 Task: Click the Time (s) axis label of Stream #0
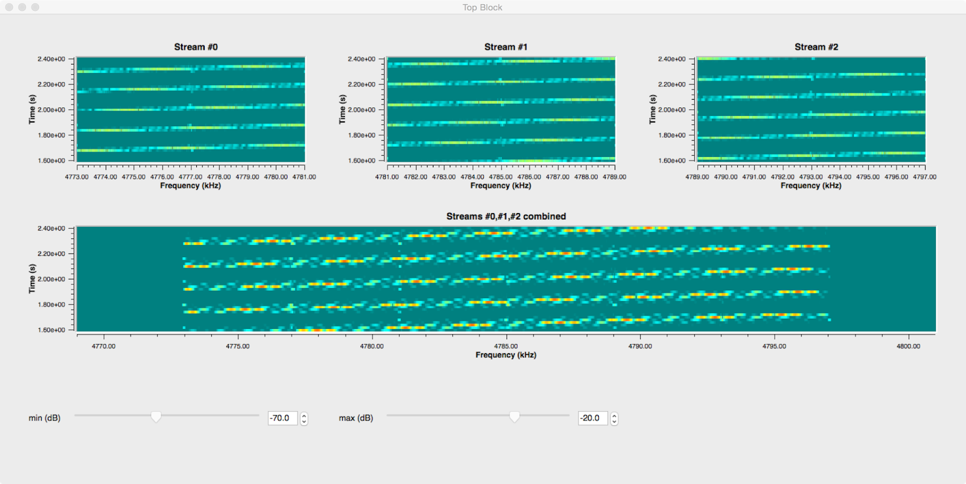click(x=33, y=109)
